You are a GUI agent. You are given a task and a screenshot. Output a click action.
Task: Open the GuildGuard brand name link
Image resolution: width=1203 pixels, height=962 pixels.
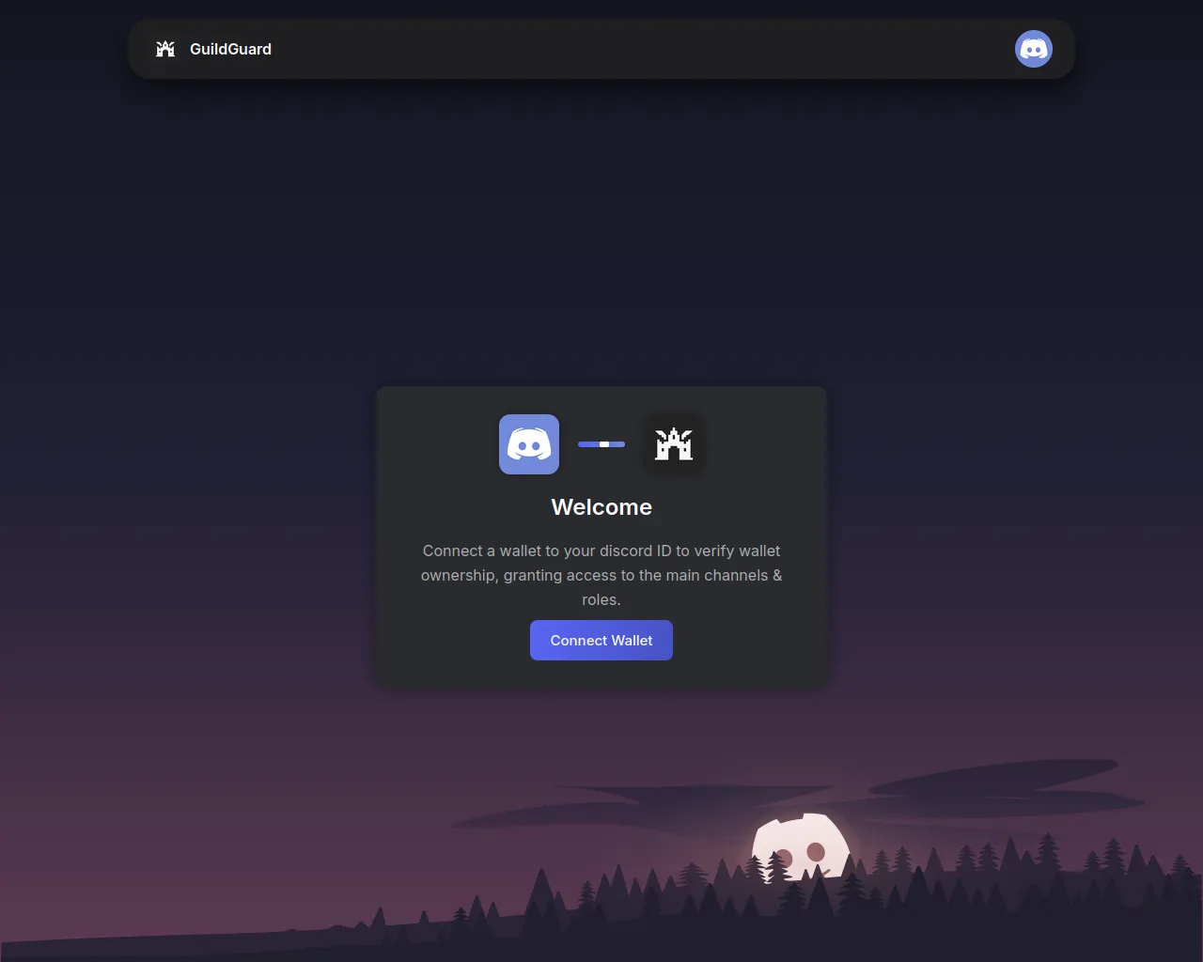click(x=230, y=49)
